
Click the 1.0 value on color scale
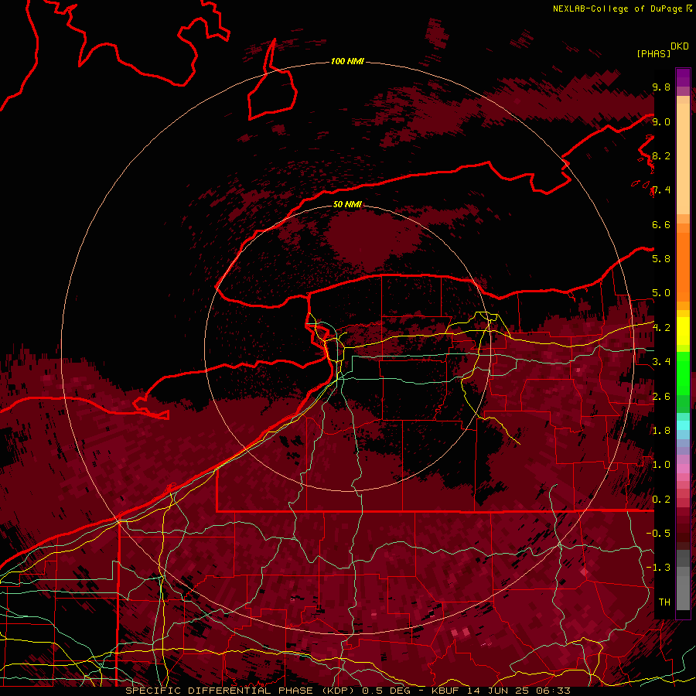coord(661,465)
